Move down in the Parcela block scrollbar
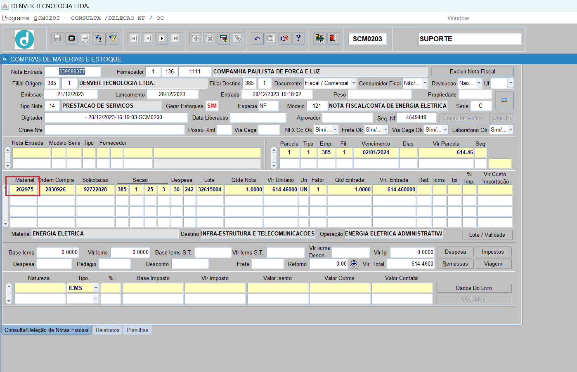Screen dimensions: 577x372 (x=274, y=166)
